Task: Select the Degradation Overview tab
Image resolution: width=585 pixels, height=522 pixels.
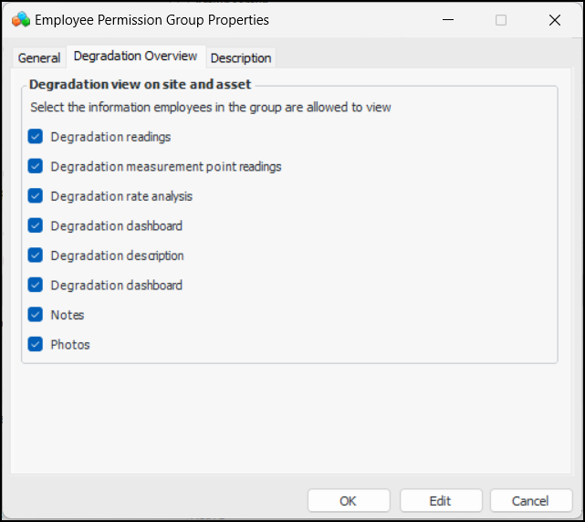Action: pyautogui.click(x=135, y=56)
